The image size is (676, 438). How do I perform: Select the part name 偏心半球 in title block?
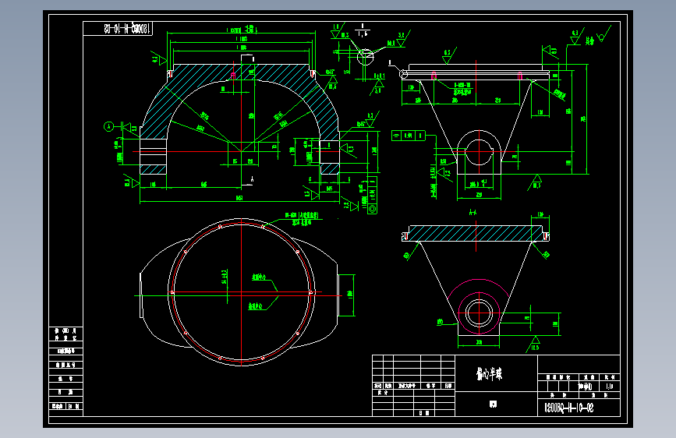pyautogui.click(x=489, y=374)
